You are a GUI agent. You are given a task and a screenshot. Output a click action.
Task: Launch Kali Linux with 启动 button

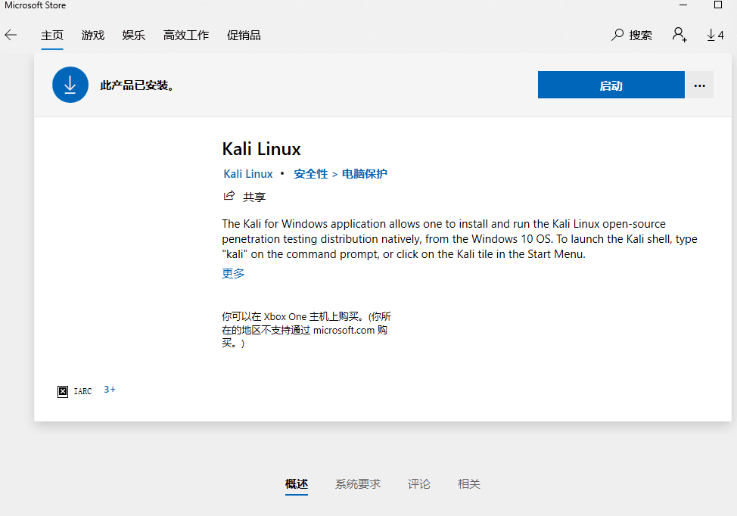click(x=611, y=85)
